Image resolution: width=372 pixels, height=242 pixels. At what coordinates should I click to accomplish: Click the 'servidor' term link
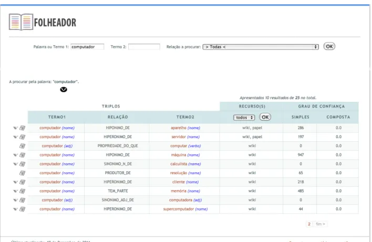click(179, 137)
